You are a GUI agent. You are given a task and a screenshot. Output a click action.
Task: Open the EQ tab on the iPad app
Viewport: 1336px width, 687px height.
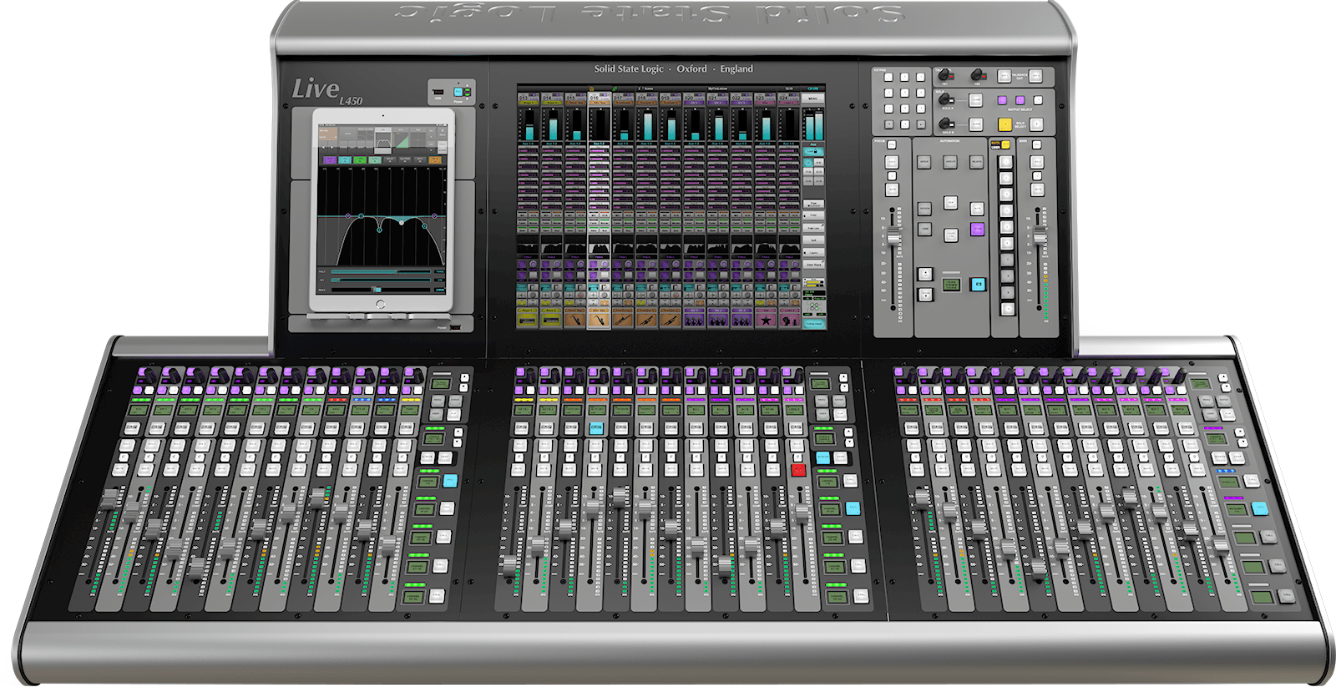(x=383, y=139)
